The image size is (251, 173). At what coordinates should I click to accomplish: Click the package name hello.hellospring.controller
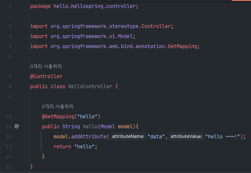[x=95, y=6]
